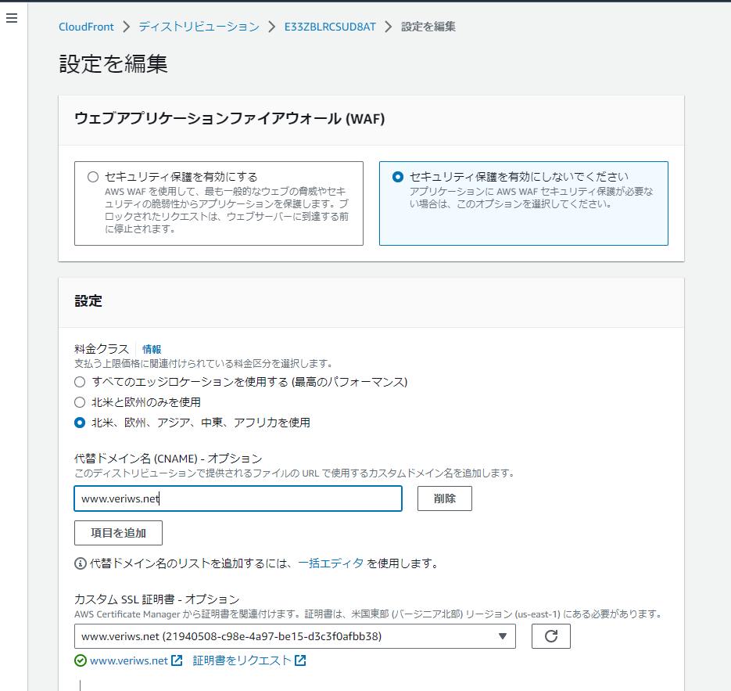
Task: Choose すべてのエッジロケーションを使用する price class
Action: tap(80, 382)
